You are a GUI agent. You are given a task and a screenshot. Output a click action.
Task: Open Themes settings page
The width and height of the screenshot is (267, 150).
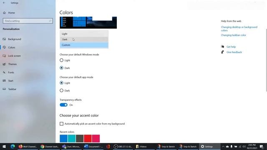click(x=10, y=64)
